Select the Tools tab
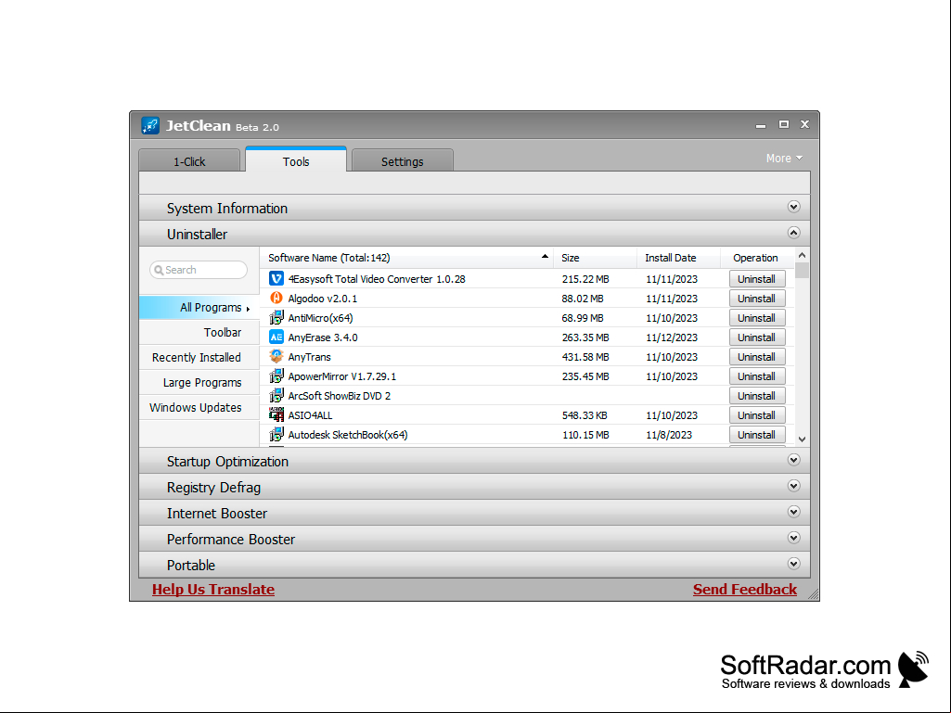The height and width of the screenshot is (713, 951). [x=296, y=160]
